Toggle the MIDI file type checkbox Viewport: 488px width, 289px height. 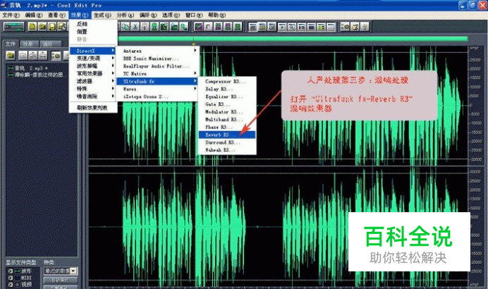[11, 278]
